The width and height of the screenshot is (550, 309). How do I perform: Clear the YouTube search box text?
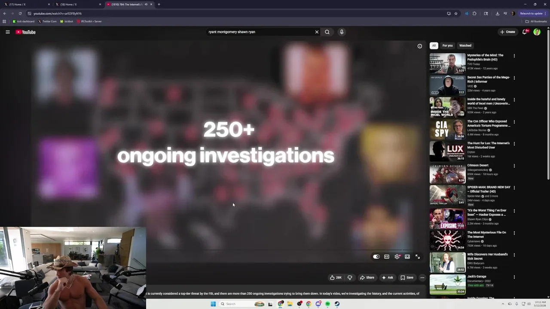[x=317, y=32]
